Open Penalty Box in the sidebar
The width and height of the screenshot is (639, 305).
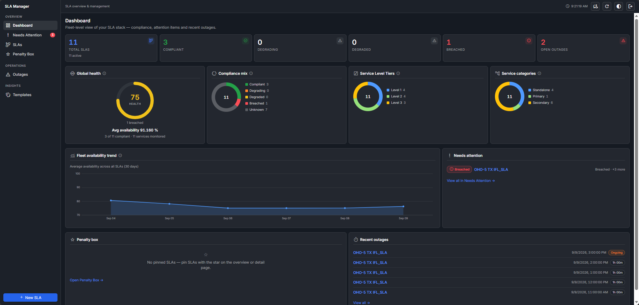[30, 54]
